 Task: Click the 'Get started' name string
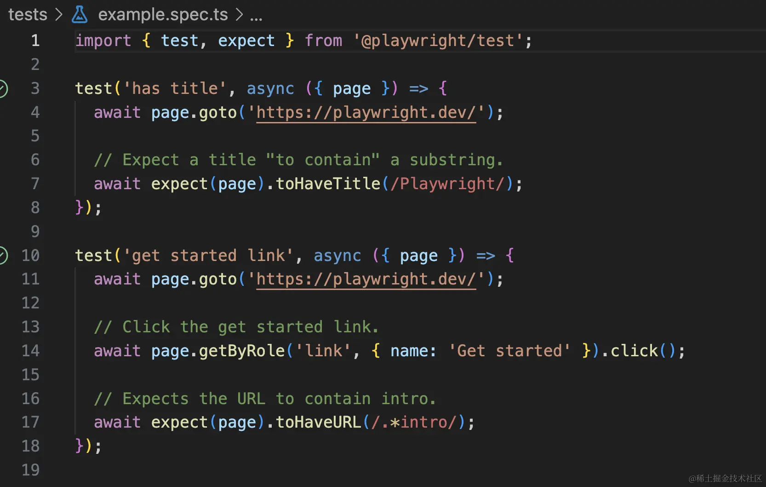coord(509,351)
